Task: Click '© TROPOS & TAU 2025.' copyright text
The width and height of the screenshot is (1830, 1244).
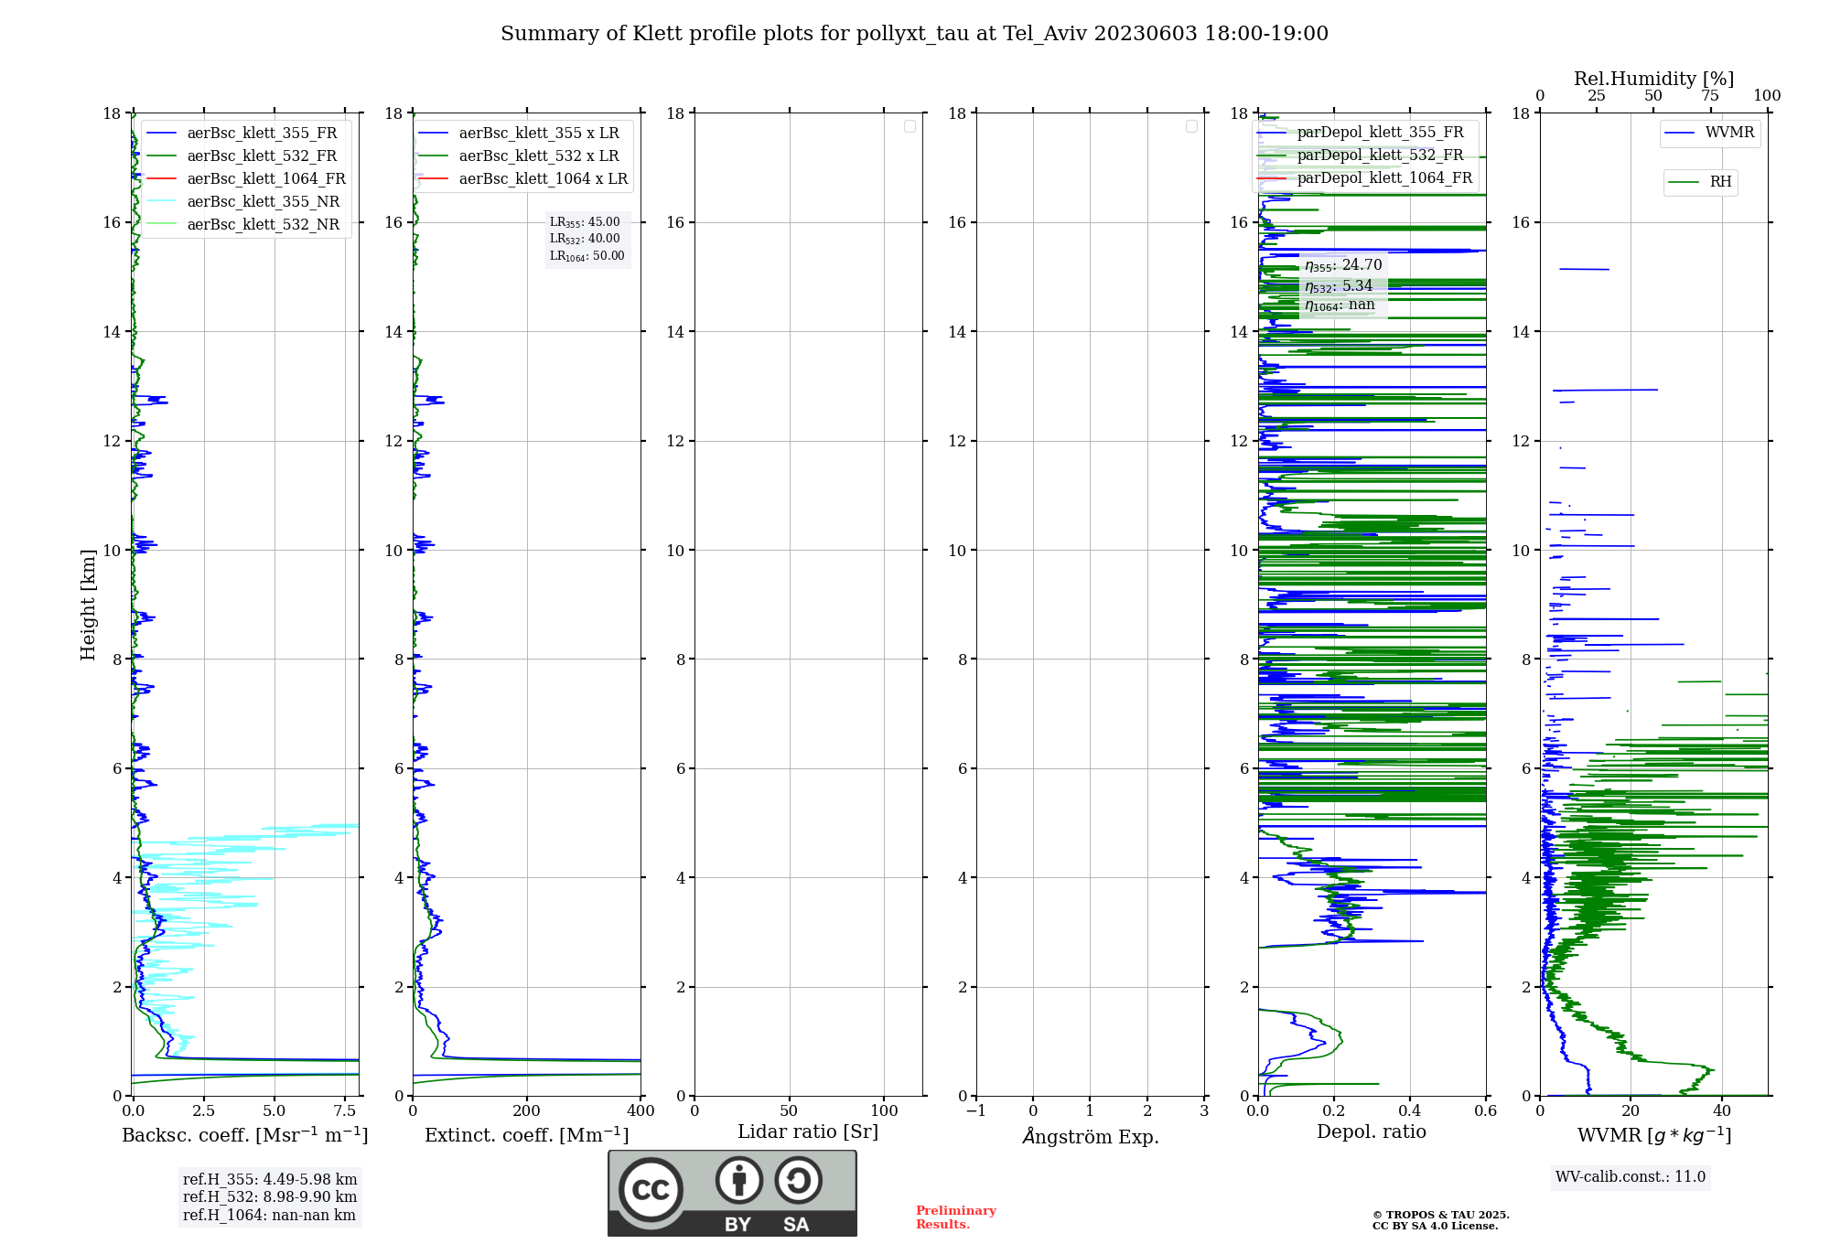Action: 1441,1216
